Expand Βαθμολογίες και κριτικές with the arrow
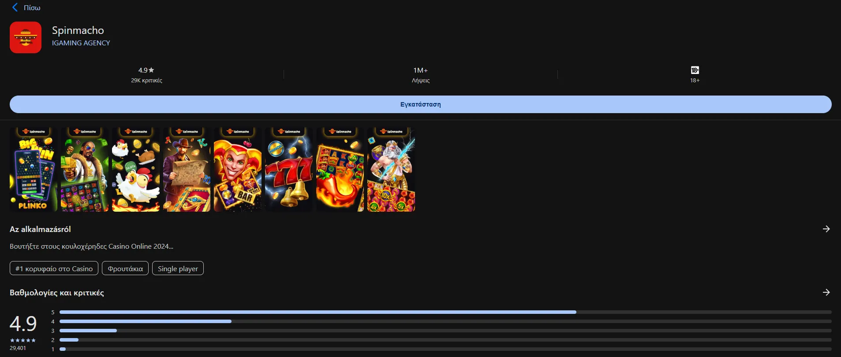Screen dimensions: 841x357 click(x=826, y=292)
